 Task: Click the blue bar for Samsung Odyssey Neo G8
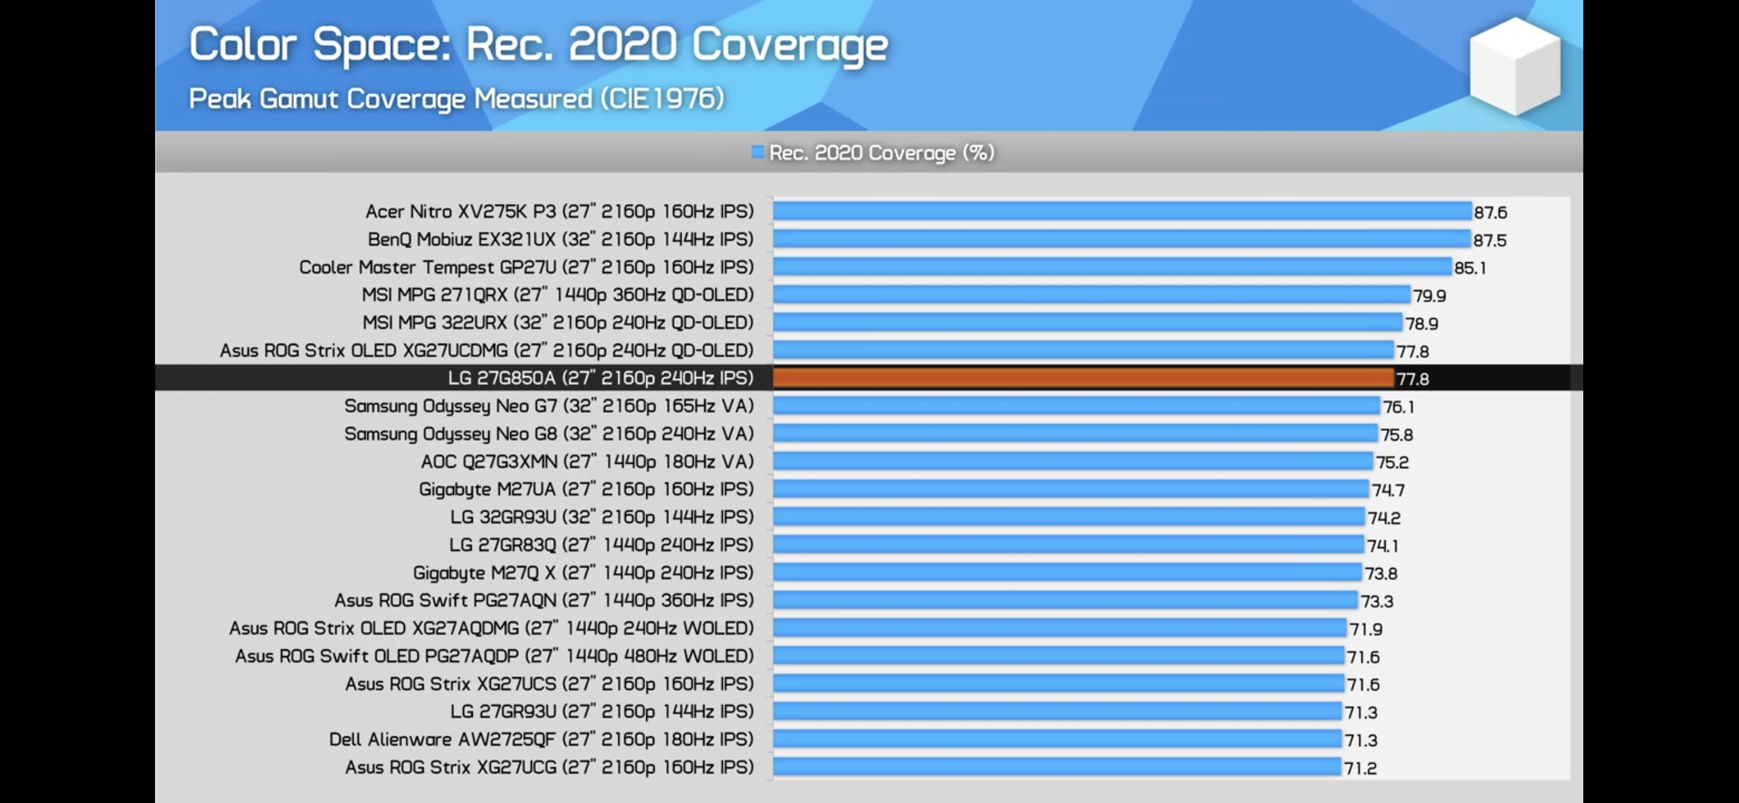1075,433
